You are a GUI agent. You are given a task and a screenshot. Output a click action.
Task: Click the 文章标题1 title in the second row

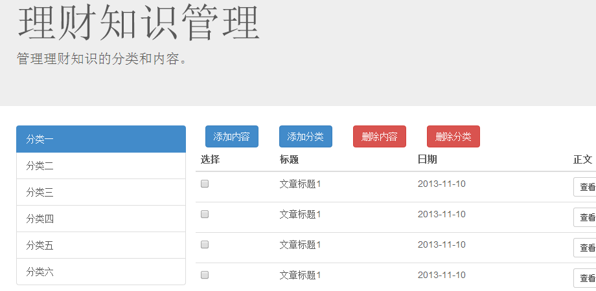301,214
